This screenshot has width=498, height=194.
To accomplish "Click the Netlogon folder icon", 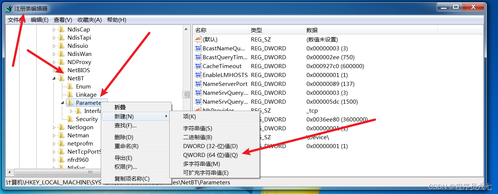I will pos(62,127).
